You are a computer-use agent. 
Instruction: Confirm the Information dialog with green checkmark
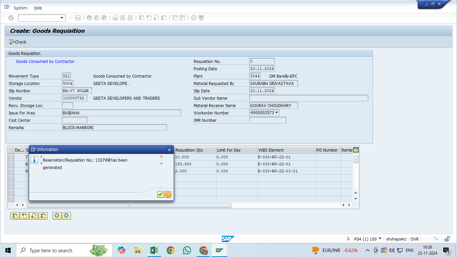click(x=161, y=194)
